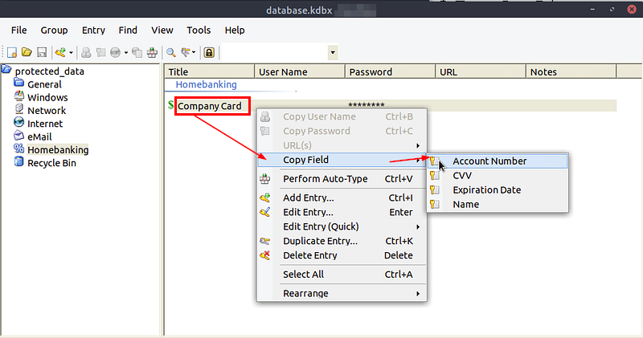Open a database with the folder icon
Viewport: 643px width, 338px height.
tap(27, 52)
